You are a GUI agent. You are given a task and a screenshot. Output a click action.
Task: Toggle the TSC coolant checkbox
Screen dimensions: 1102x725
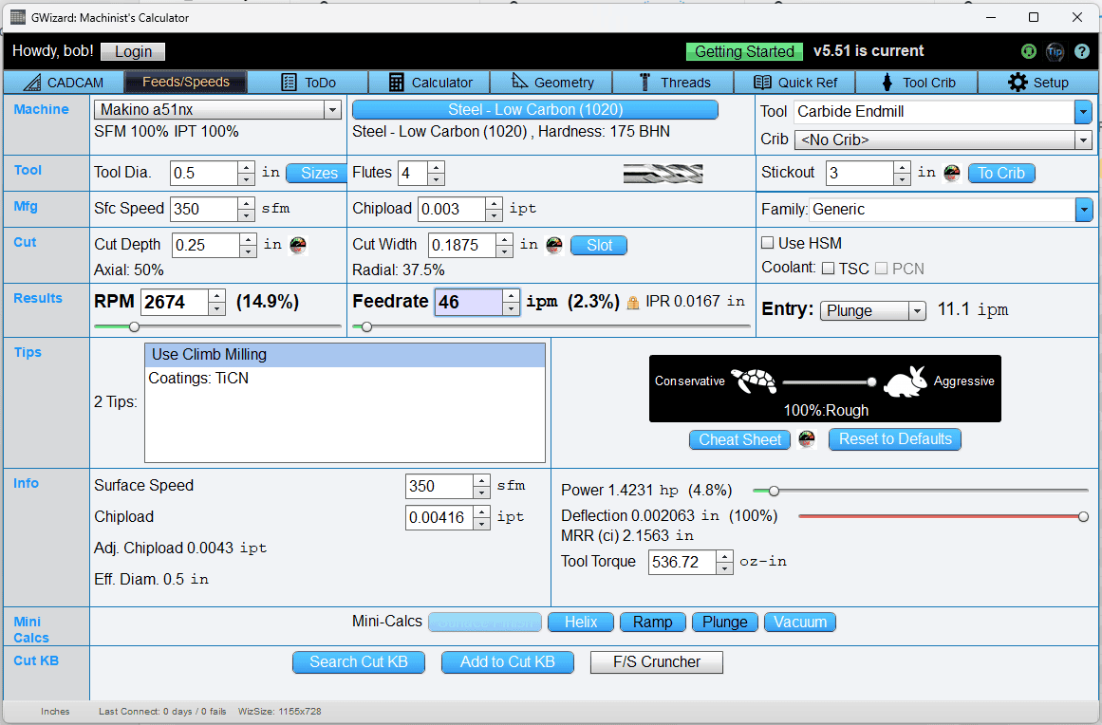[x=828, y=269]
